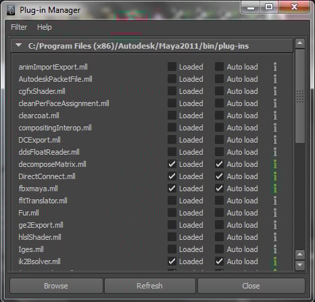The height and width of the screenshot is (302, 315).
Task: Click the ddsFloatReader.mll entry
Action: (x=49, y=152)
